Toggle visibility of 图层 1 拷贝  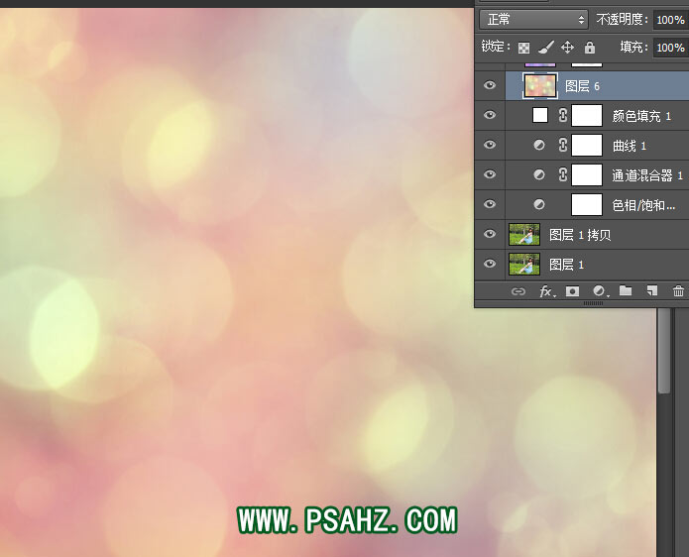pos(489,235)
